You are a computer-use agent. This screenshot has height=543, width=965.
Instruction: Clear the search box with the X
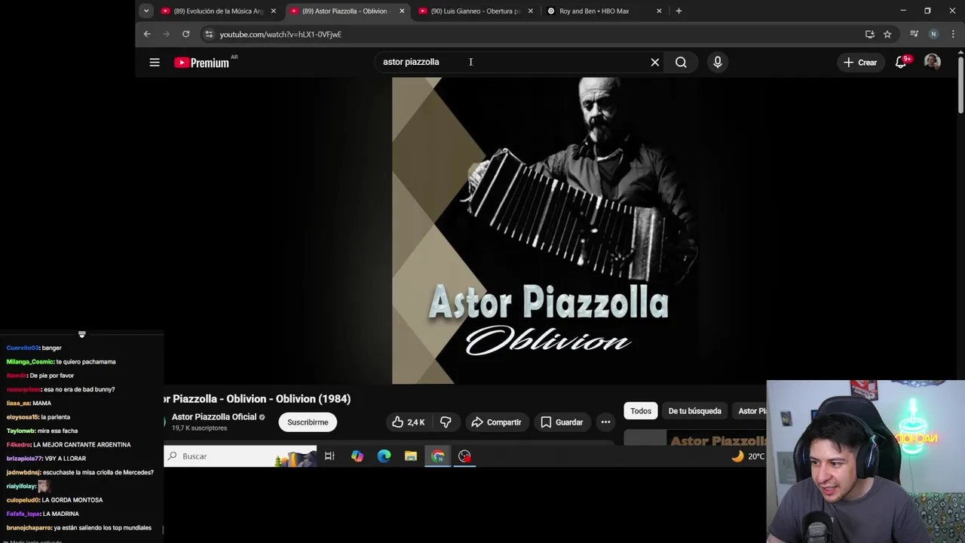655,63
